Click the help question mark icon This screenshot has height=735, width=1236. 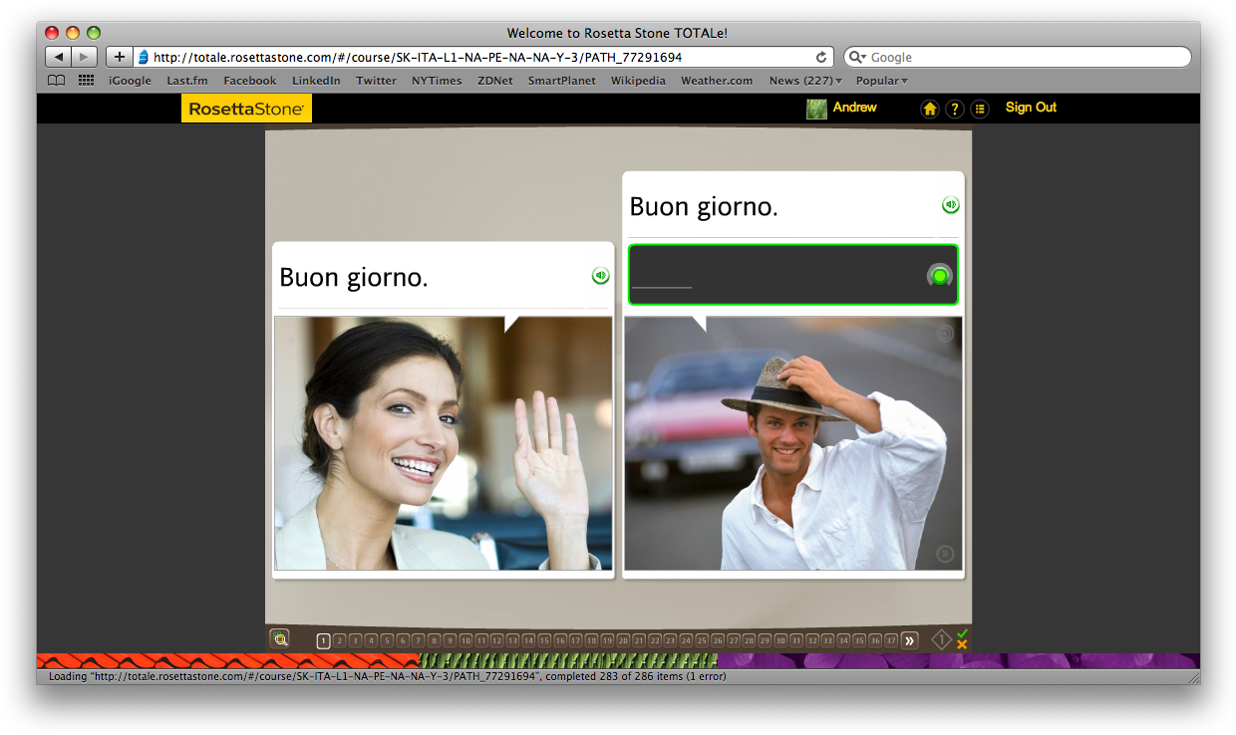coord(954,109)
